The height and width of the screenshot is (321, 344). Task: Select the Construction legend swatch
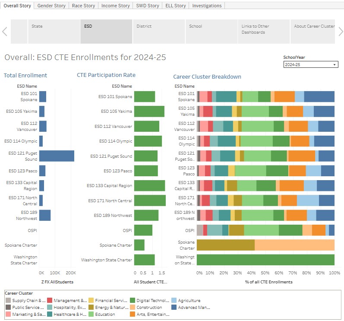(132, 307)
